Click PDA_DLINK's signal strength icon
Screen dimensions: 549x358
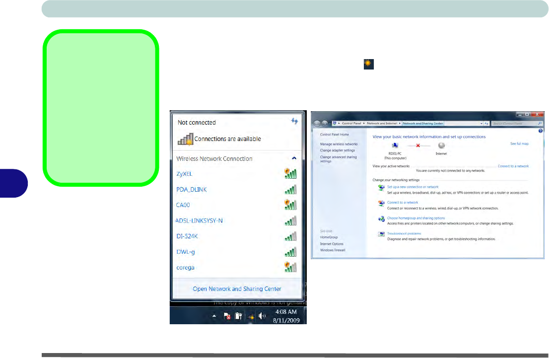click(x=290, y=190)
